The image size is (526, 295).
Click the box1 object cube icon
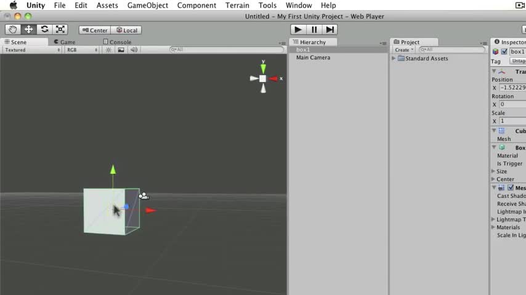[495, 52]
